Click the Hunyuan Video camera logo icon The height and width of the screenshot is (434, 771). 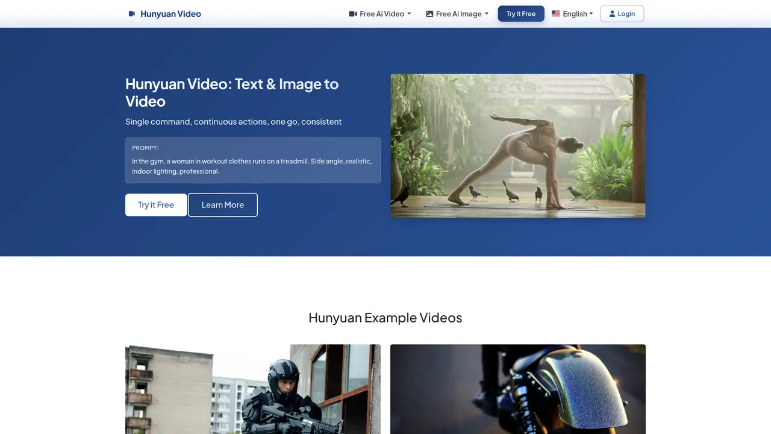132,14
